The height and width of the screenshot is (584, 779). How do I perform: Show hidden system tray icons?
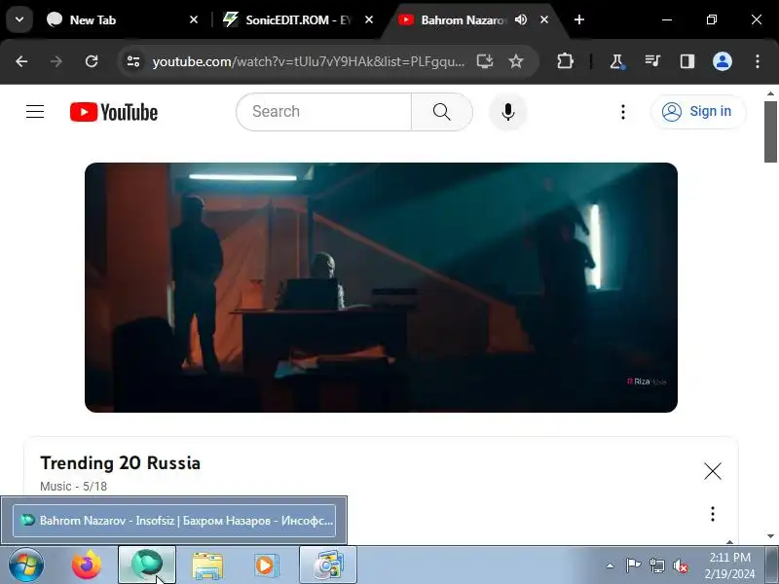pos(611,566)
